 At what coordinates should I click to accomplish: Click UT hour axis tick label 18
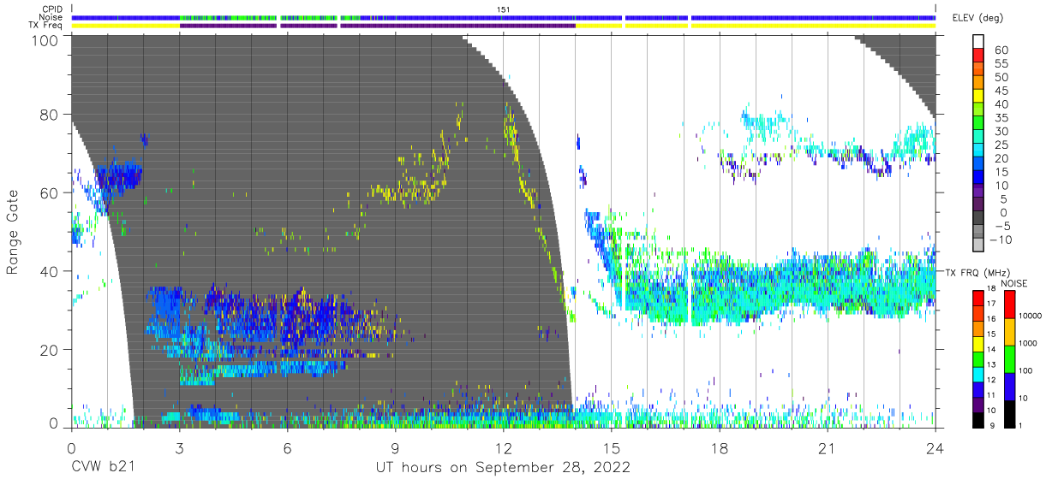(x=719, y=447)
